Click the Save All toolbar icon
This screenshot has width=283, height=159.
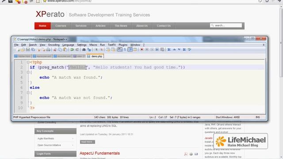33,49
